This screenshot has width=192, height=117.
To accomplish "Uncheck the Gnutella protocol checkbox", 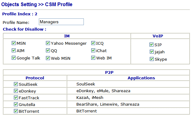I will (x=16, y=104).
